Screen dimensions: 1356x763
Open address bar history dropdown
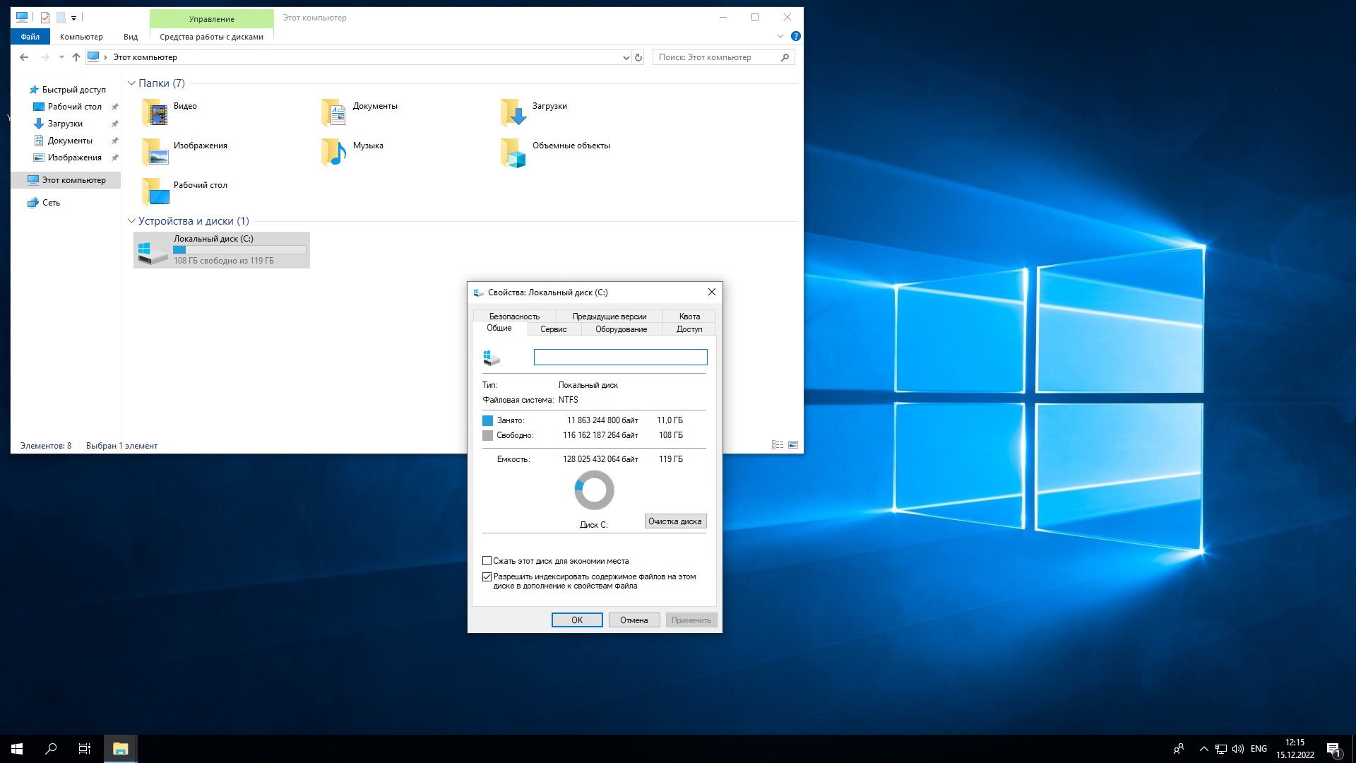626,57
